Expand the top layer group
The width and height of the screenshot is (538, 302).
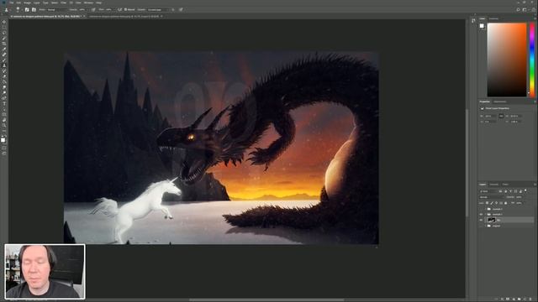486,209
